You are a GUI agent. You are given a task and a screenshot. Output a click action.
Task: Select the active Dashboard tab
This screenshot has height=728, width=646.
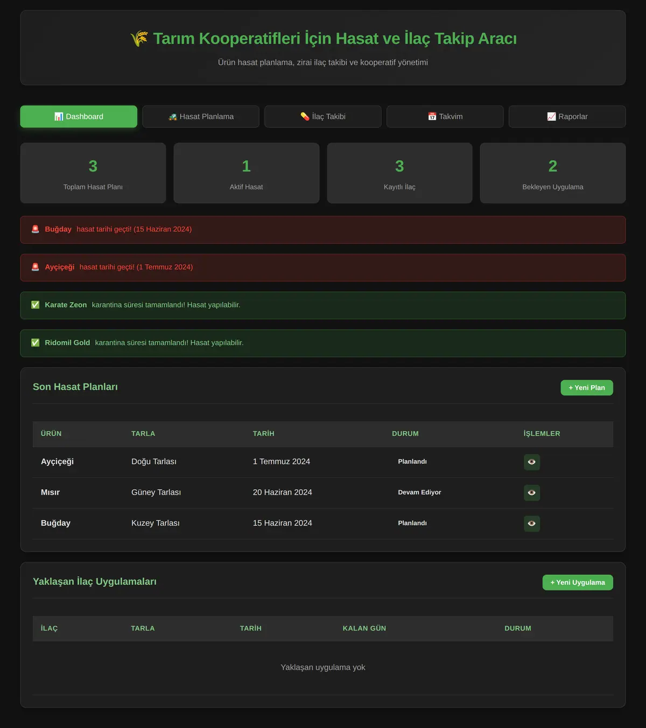click(x=79, y=117)
